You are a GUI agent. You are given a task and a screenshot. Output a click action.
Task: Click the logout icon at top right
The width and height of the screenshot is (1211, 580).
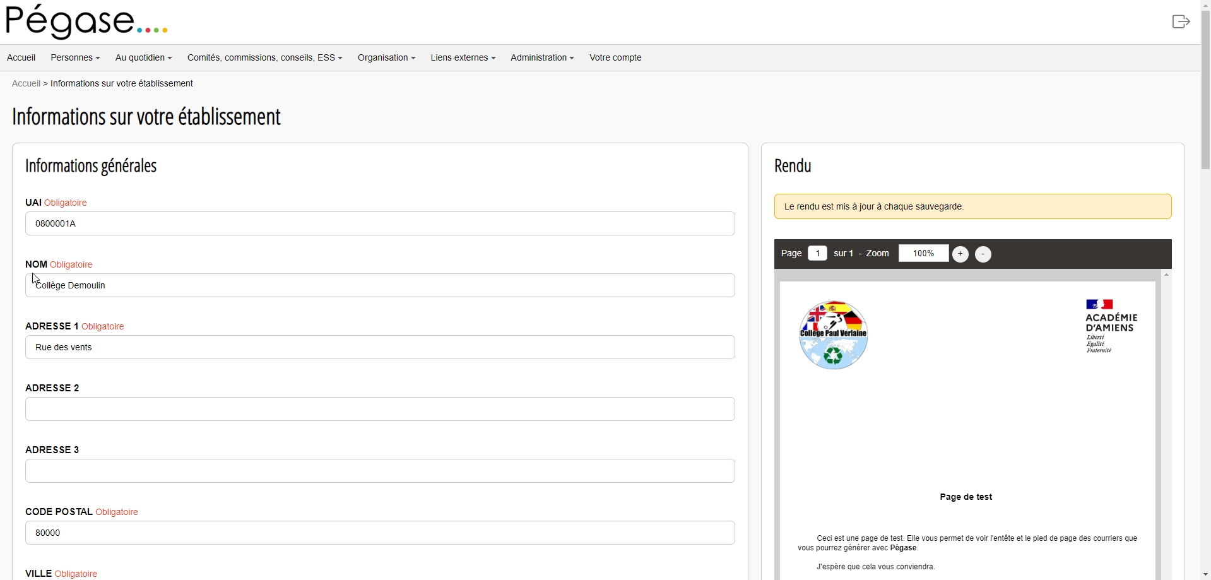tap(1181, 22)
